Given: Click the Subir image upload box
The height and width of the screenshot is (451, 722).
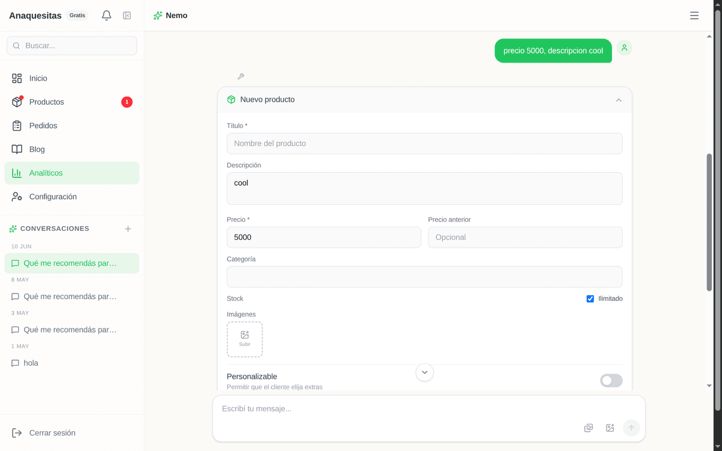Looking at the screenshot, I should (245, 340).
